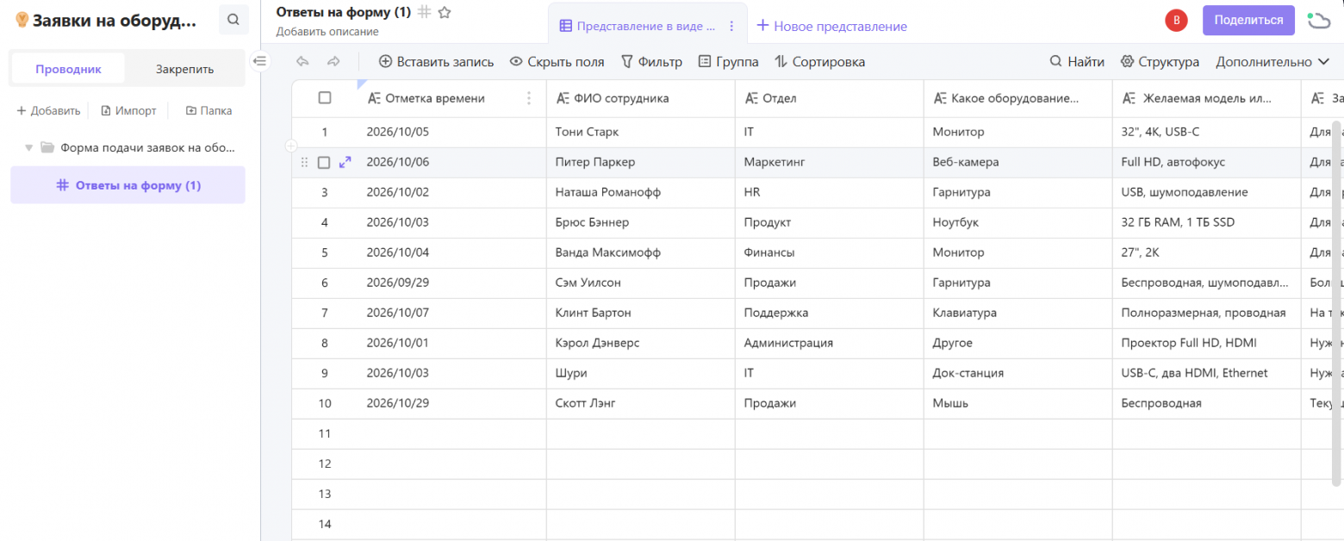Screen dimensions: 1344x541
Task: Create a Новое представление
Action: tap(831, 26)
